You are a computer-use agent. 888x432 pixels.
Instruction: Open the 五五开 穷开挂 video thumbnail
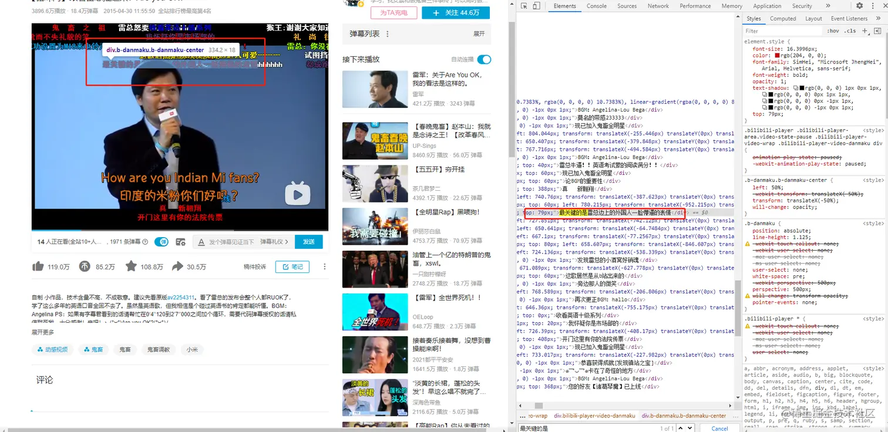(375, 183)
